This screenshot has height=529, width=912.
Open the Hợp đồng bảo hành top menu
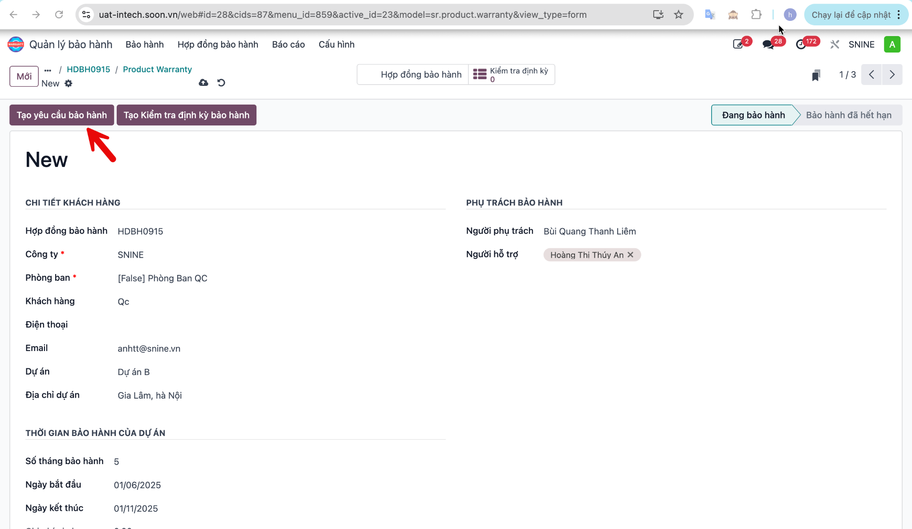tap(218, 44)
